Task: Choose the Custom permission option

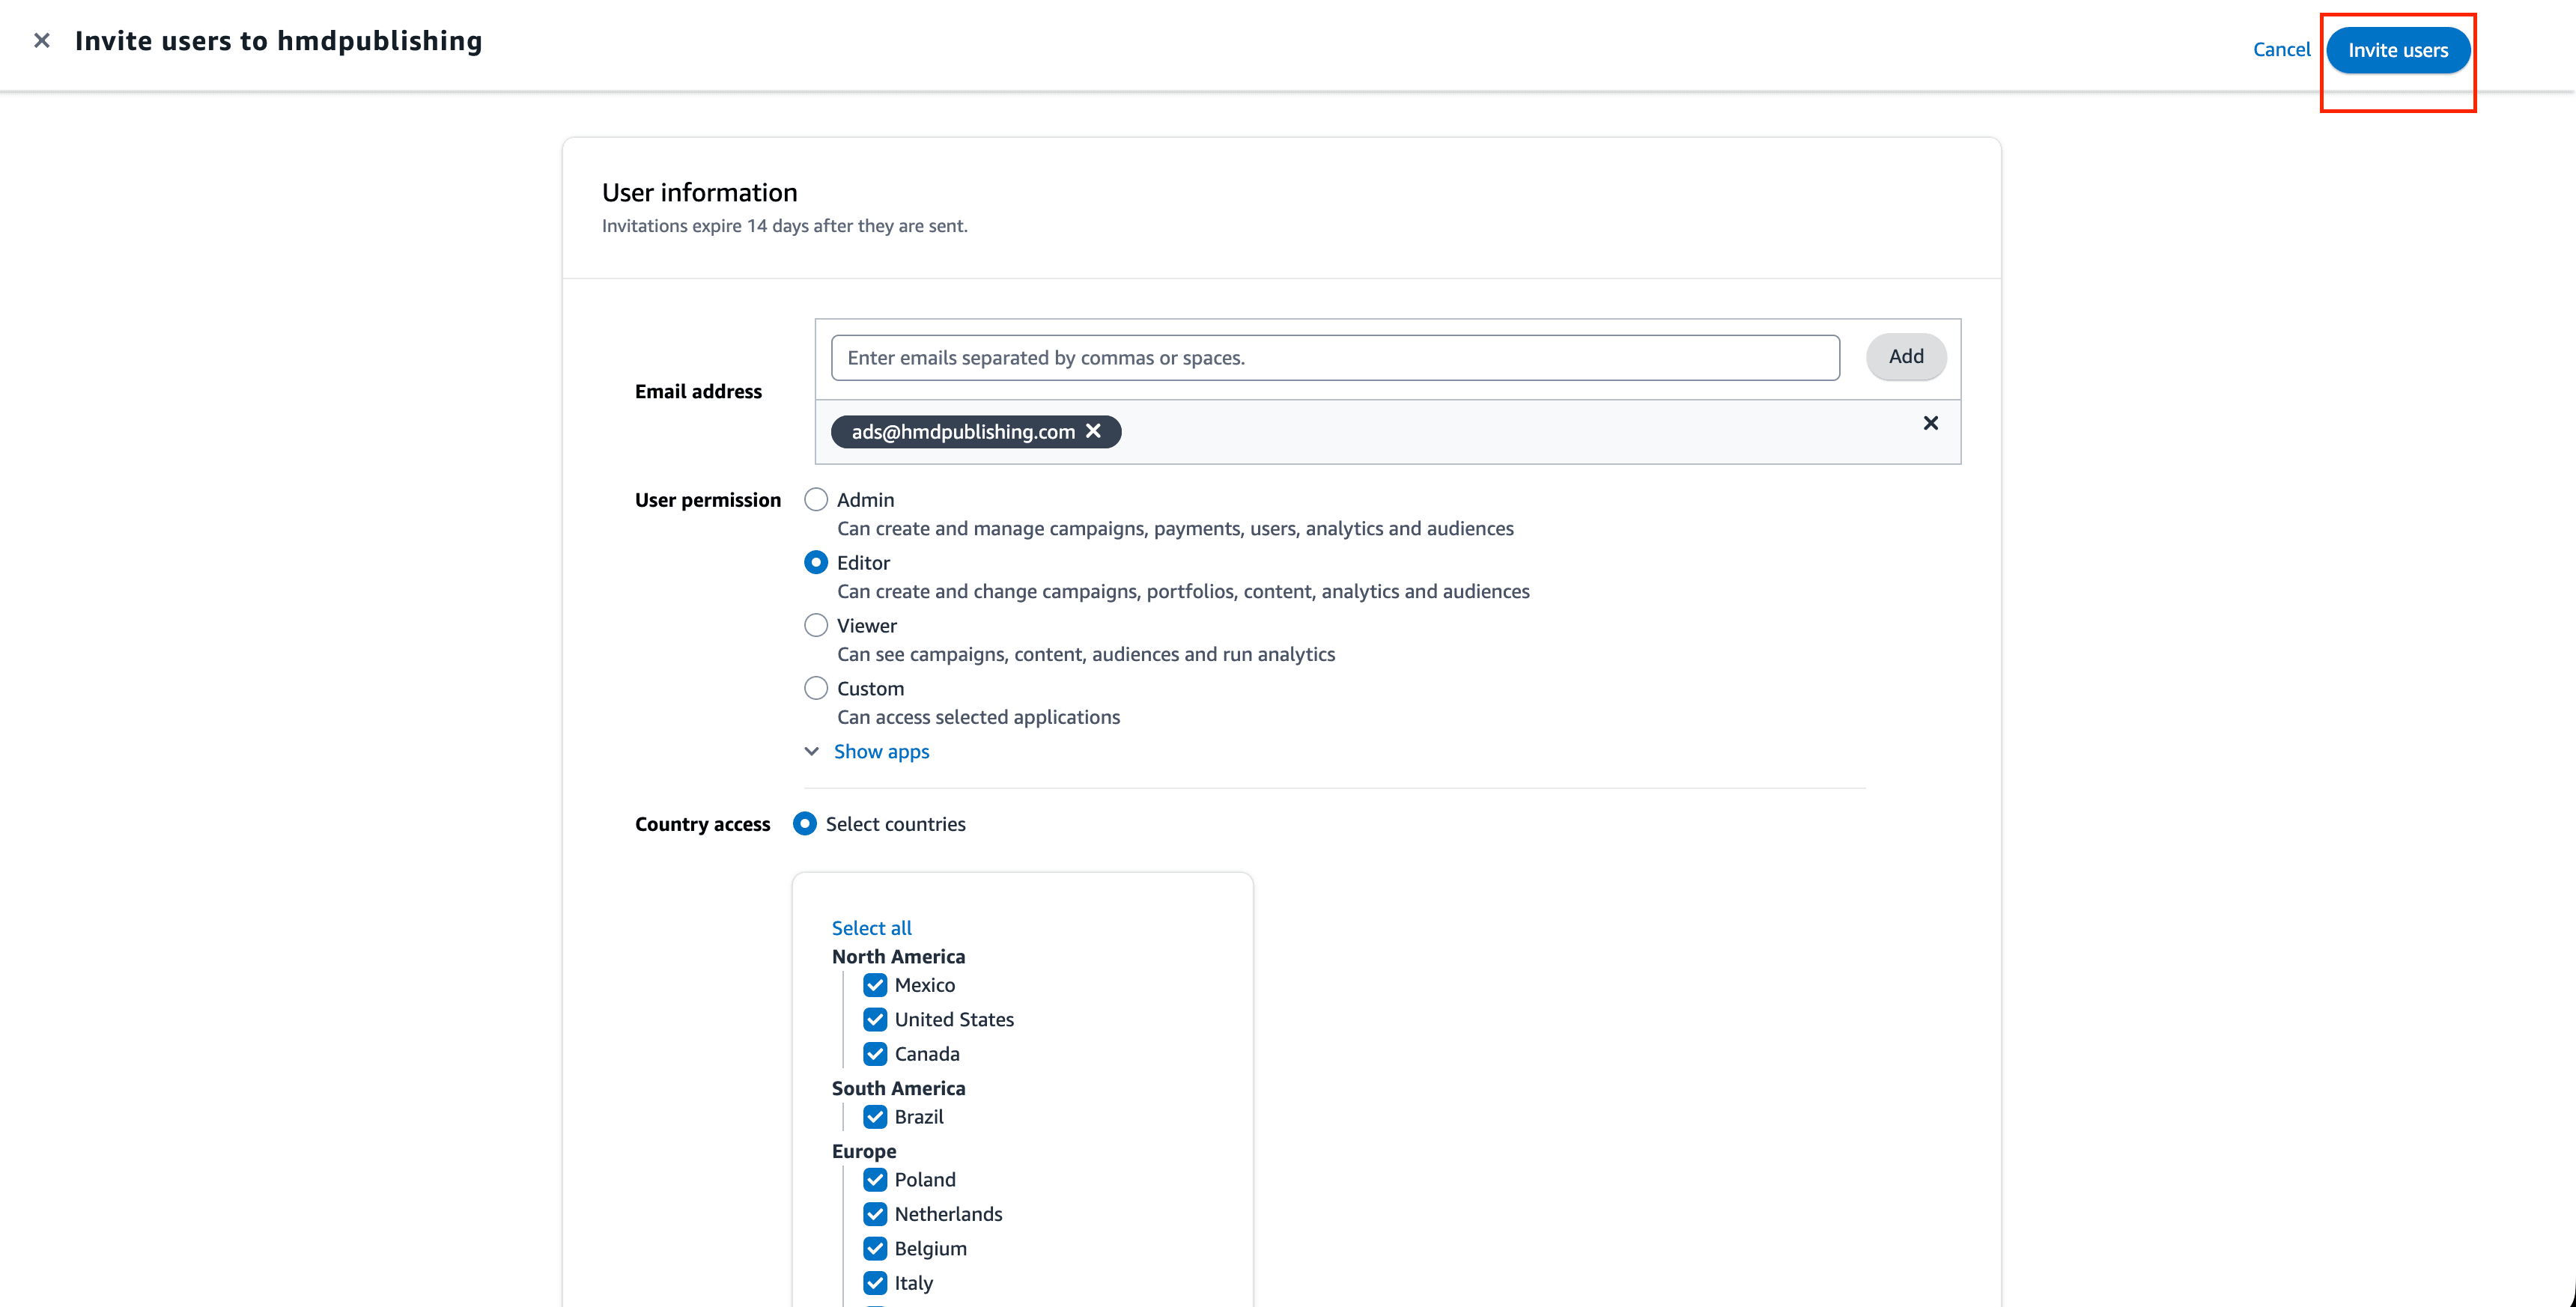Action: [816, 687]
